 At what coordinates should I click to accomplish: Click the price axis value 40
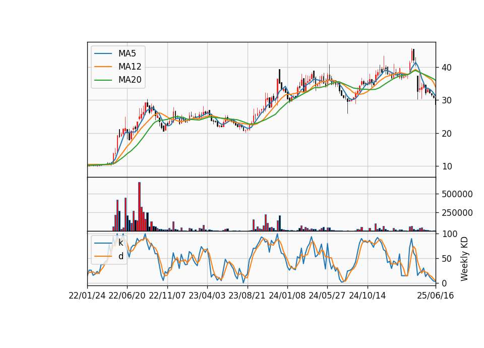pyautogui.click(x=447, y=67)
